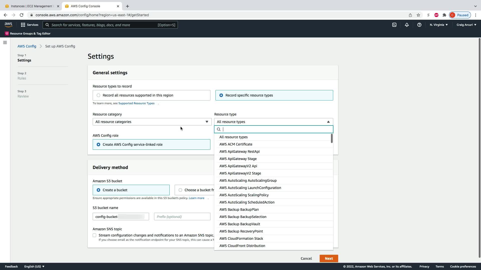Viewport: 481px width, 270px height.
Task: Bookmark page with star icon
Action: [x=418, y=15]
